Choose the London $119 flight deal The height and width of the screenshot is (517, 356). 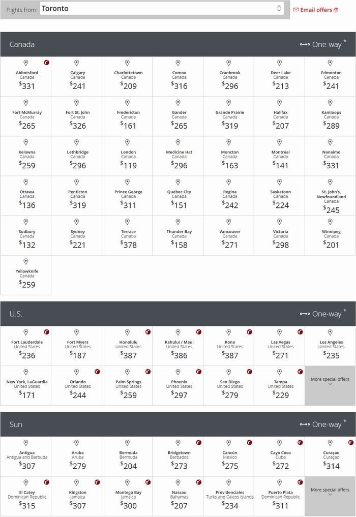point(128,159)
